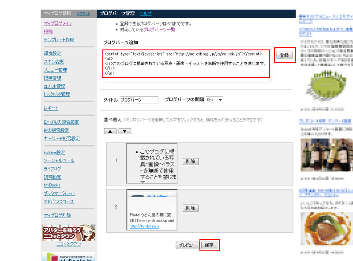
Task: Click the wine bottles ad image
Action: (x=327, y=155)
